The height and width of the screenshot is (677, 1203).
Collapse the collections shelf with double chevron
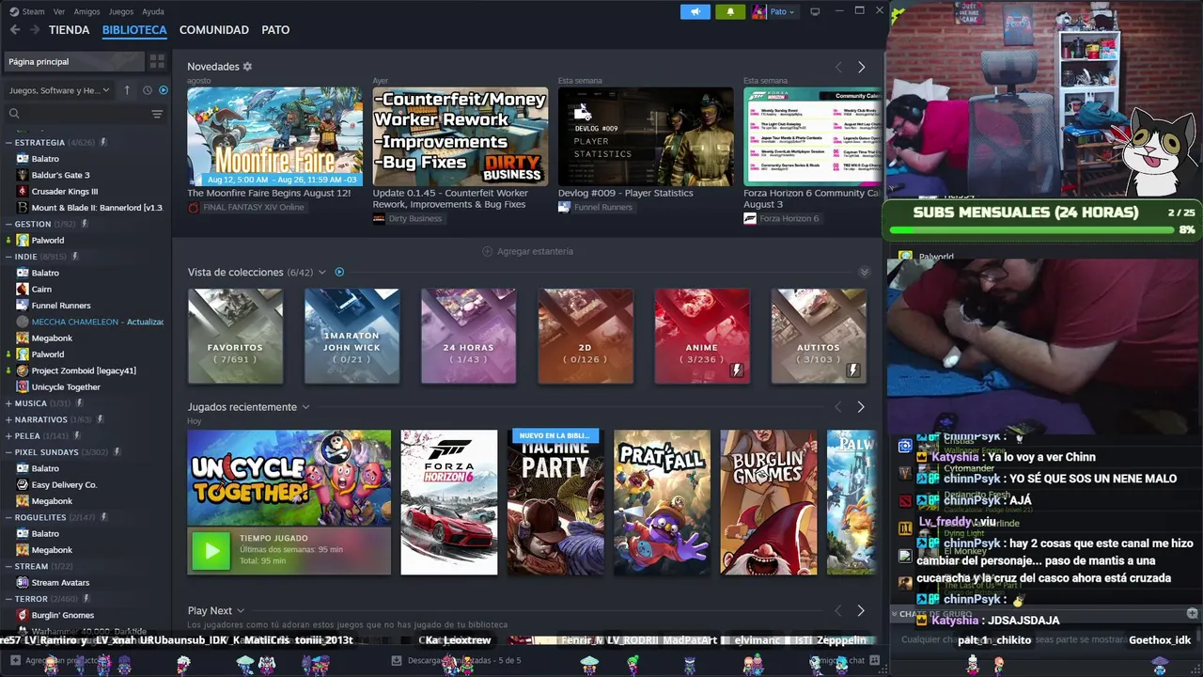(865, 272)
